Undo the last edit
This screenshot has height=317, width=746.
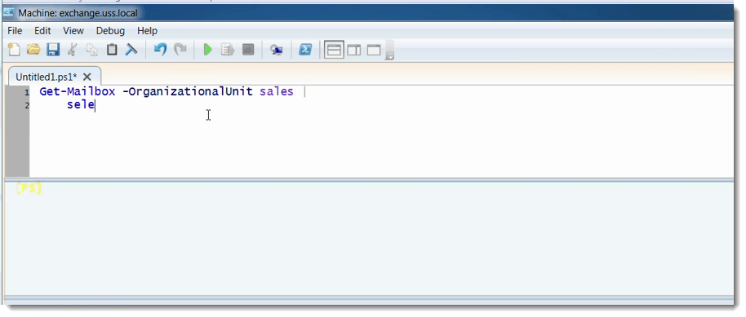(x=160, y=50)
